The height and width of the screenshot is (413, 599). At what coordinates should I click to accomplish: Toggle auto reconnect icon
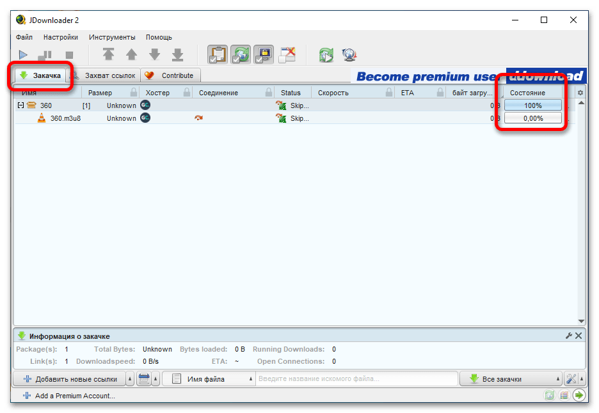[241, 54]
